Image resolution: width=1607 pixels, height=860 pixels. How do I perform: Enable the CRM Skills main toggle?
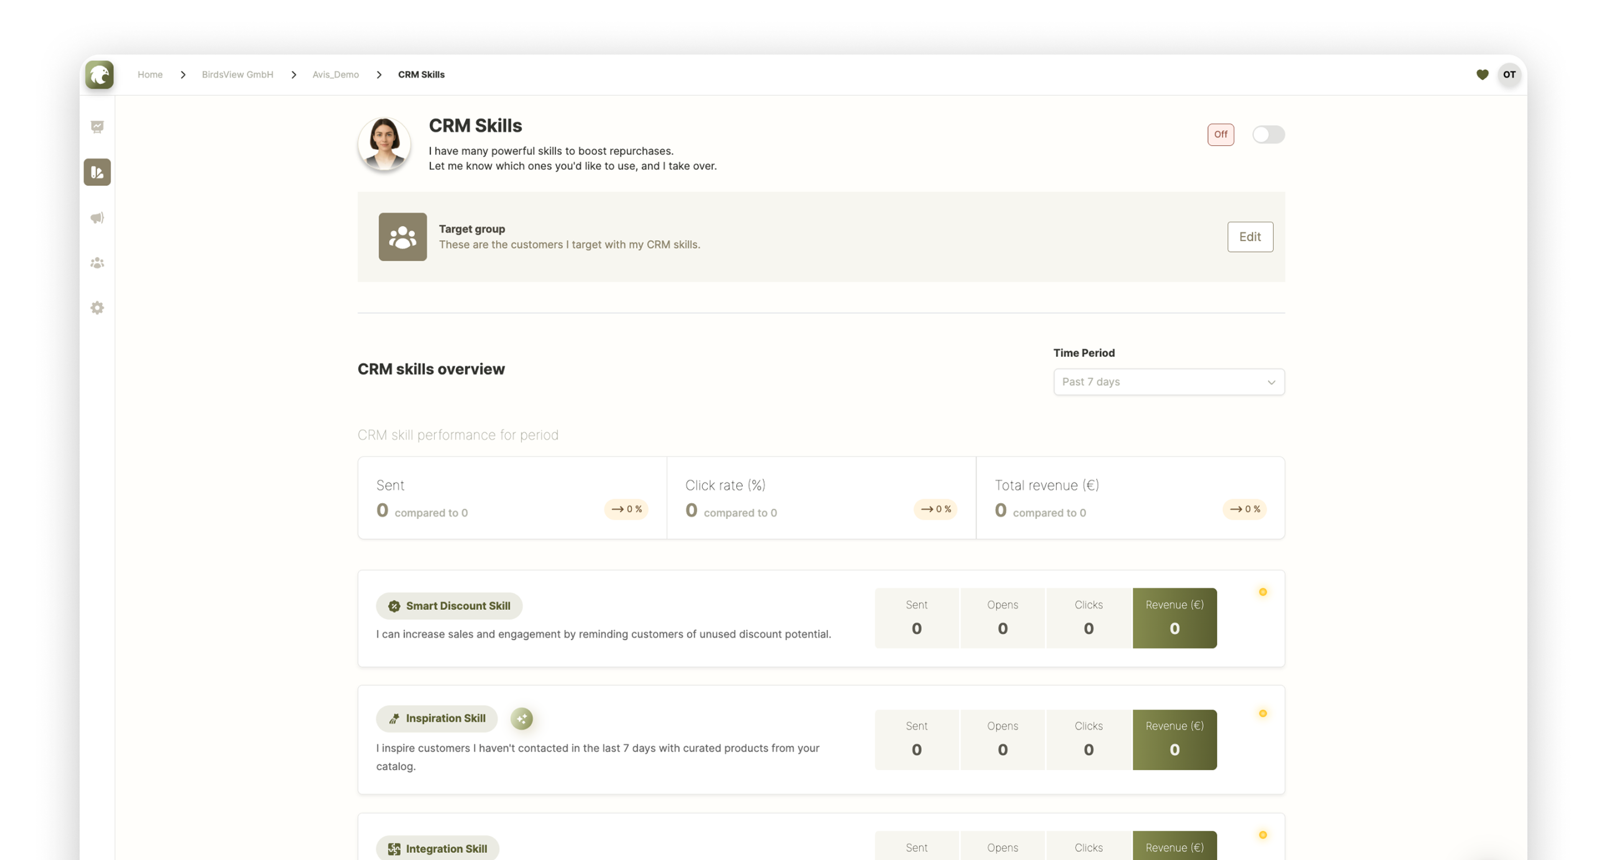click(x=1268, y=135)
